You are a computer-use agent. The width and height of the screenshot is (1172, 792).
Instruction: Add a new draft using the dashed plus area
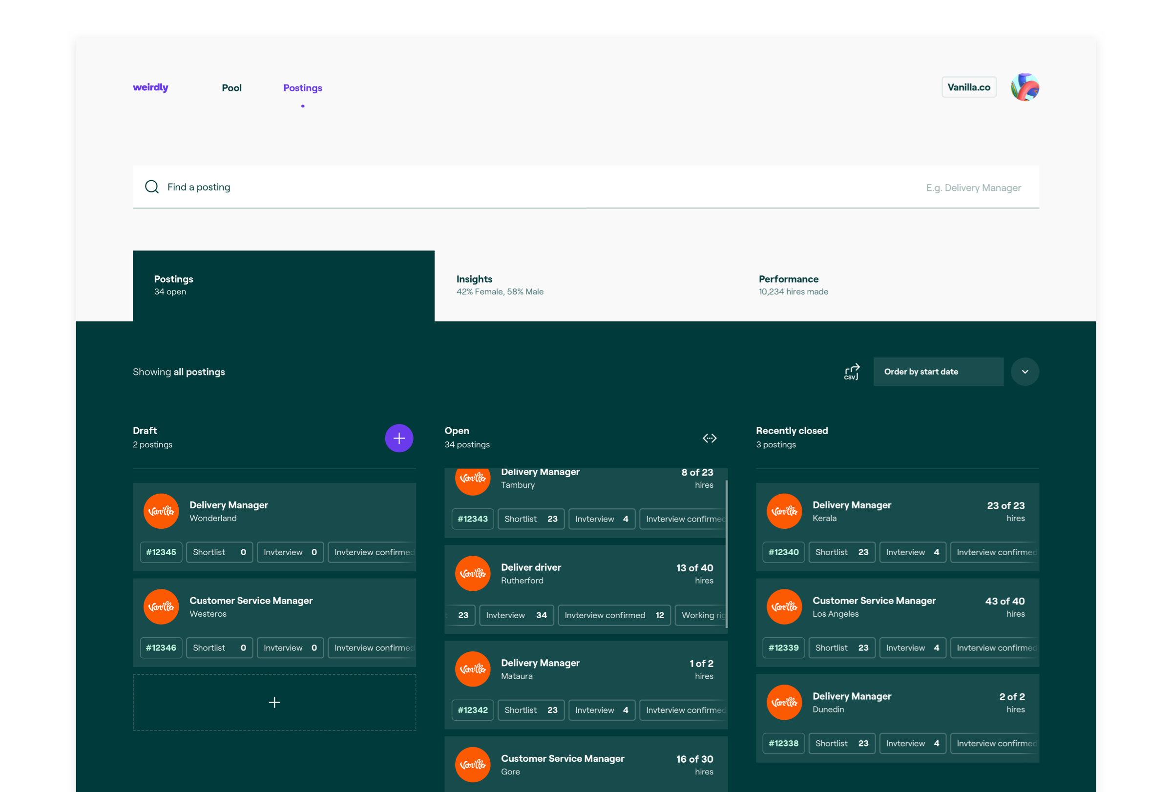click(274, 702)
